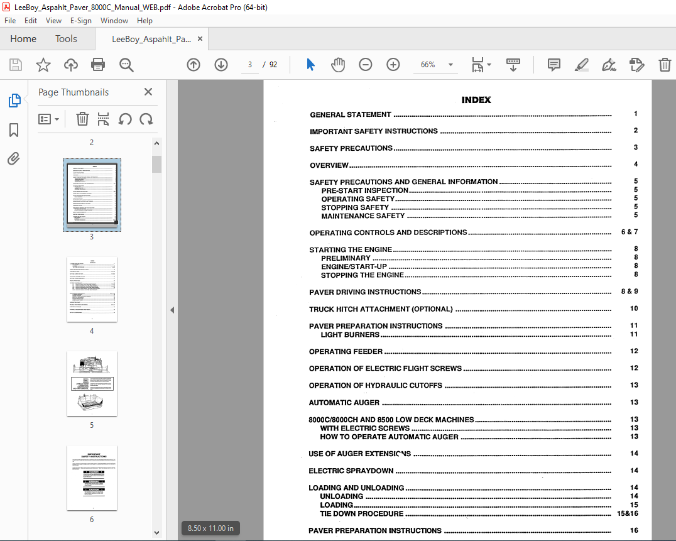Open the read mode keyboard icon

[513, 65]
